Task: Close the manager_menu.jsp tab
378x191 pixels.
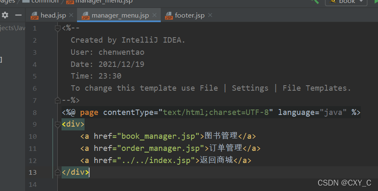Action: point(154,15)
